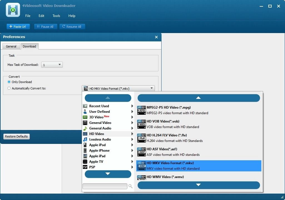Image resolution: width=285 pixels, height=200 pixels.
Task: Select HD VOB Video(*.vob) entry
Action: [199, 124]
